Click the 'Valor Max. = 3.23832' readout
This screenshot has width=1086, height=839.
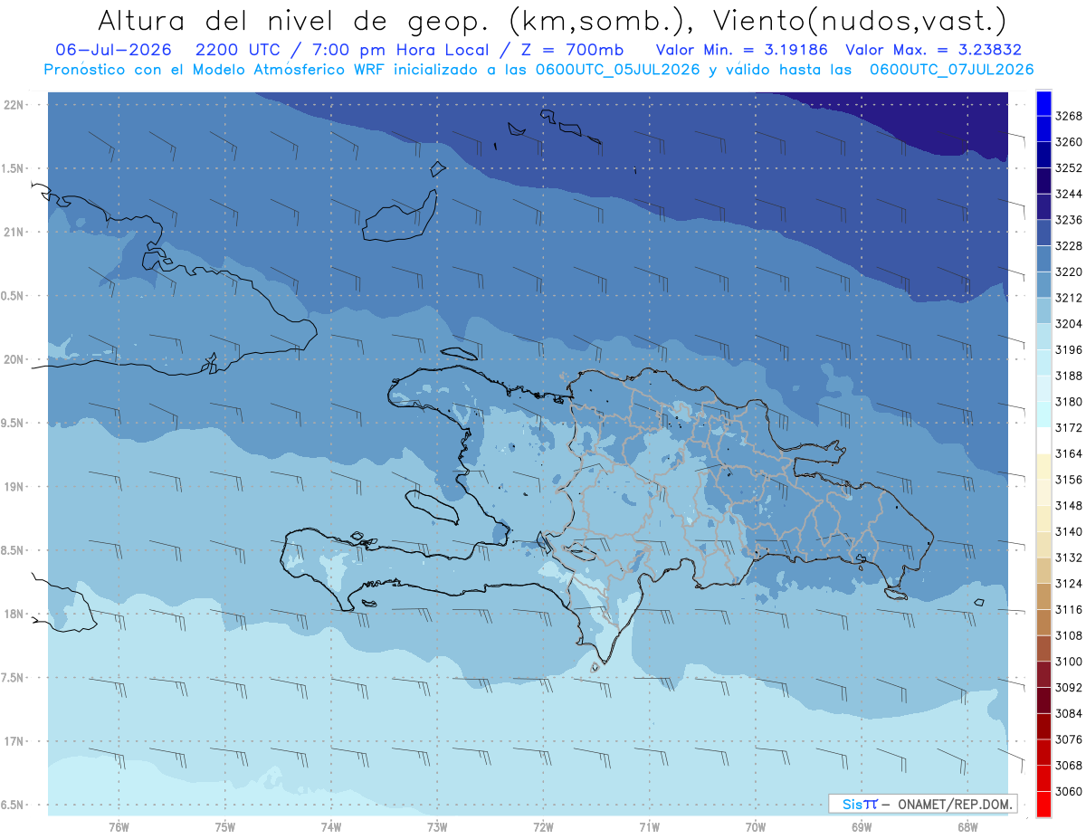[x=933, y=50]
